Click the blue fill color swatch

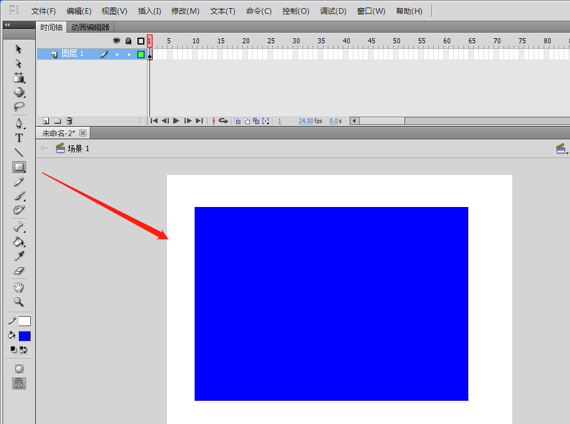pos(24,336)
